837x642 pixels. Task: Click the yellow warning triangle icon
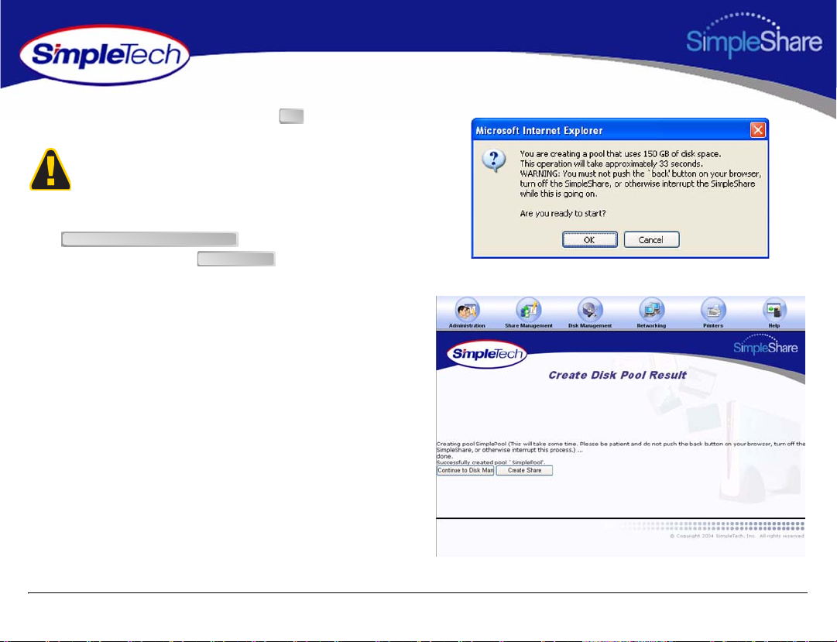pyautogui.click(x=50, y=170)
